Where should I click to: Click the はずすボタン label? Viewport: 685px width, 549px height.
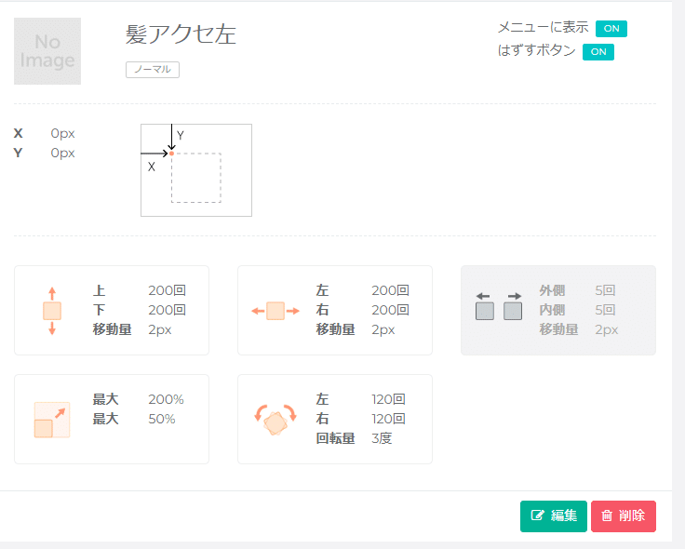pos(536,50)
